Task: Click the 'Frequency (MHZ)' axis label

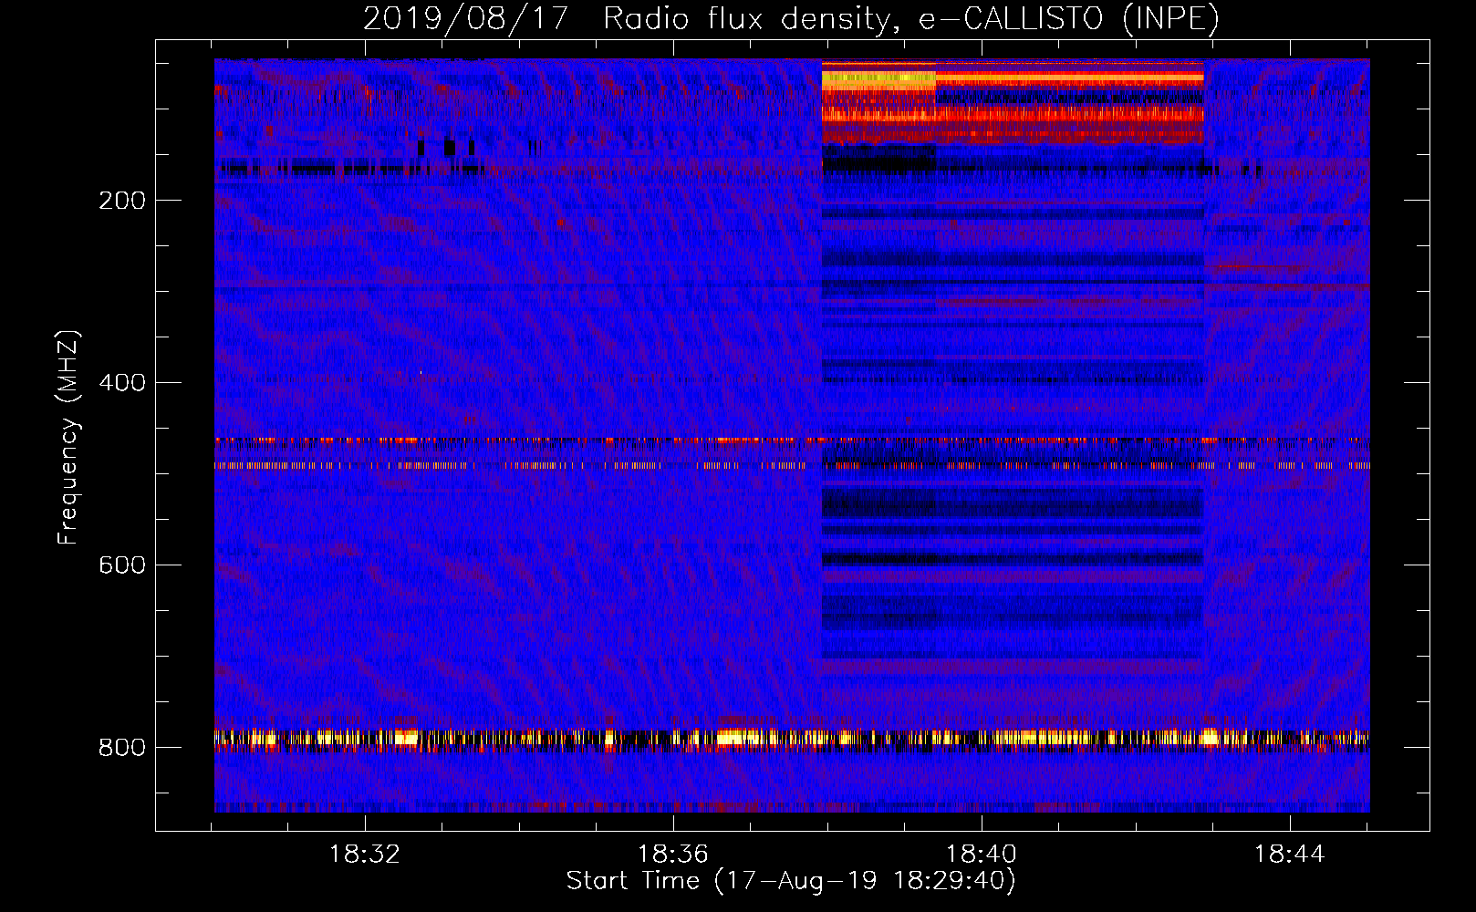Action: (x=68, y=437)
